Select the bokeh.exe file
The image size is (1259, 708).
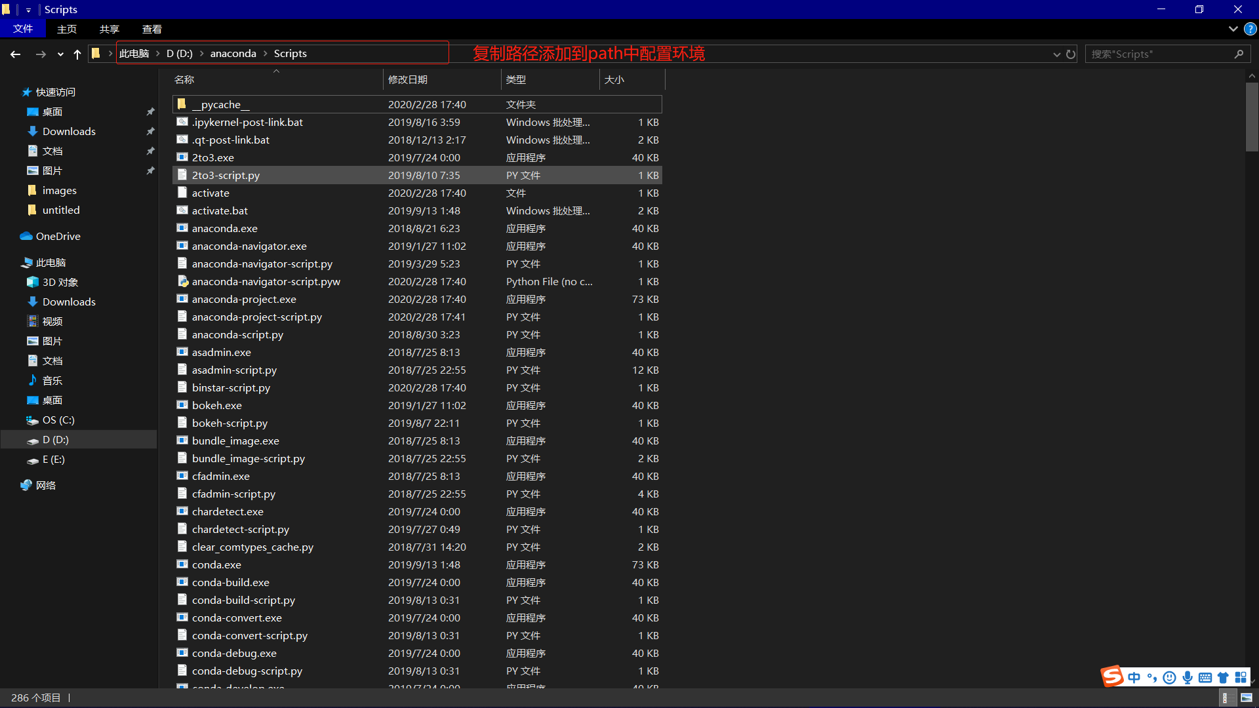417,405
